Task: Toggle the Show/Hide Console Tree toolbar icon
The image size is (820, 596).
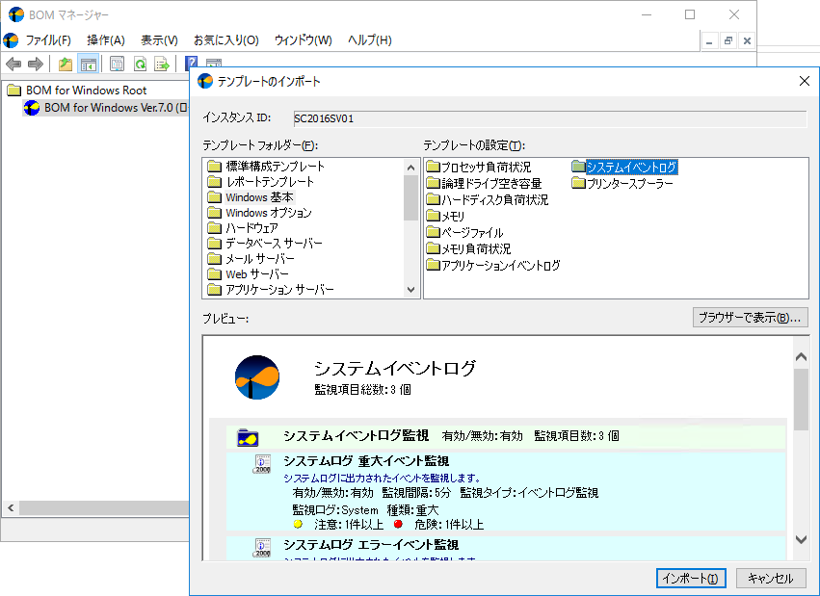Action: pos(88,65)
